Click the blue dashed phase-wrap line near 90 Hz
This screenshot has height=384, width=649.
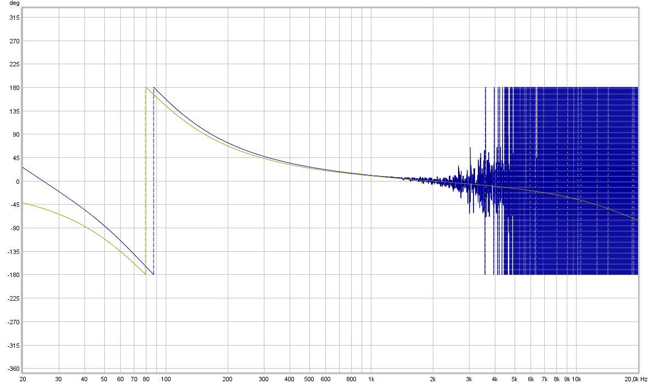coord(154,181)
